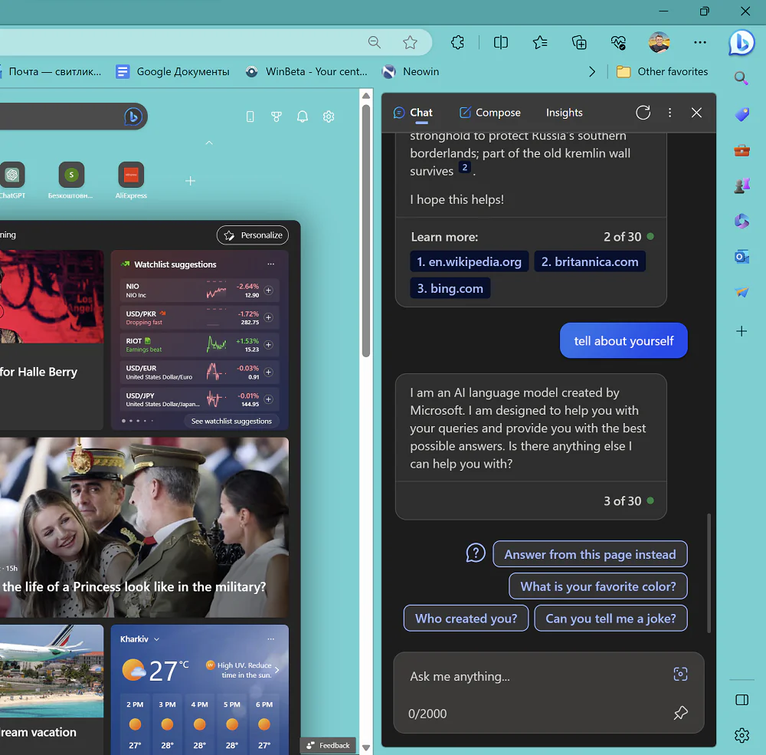Select Who created you suggestion
Image resolution: width=766 pixels, height=755 pixels.
[x=466, y=619]
